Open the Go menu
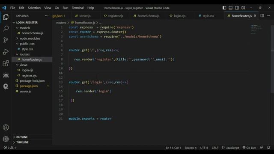 pos(57,8)
